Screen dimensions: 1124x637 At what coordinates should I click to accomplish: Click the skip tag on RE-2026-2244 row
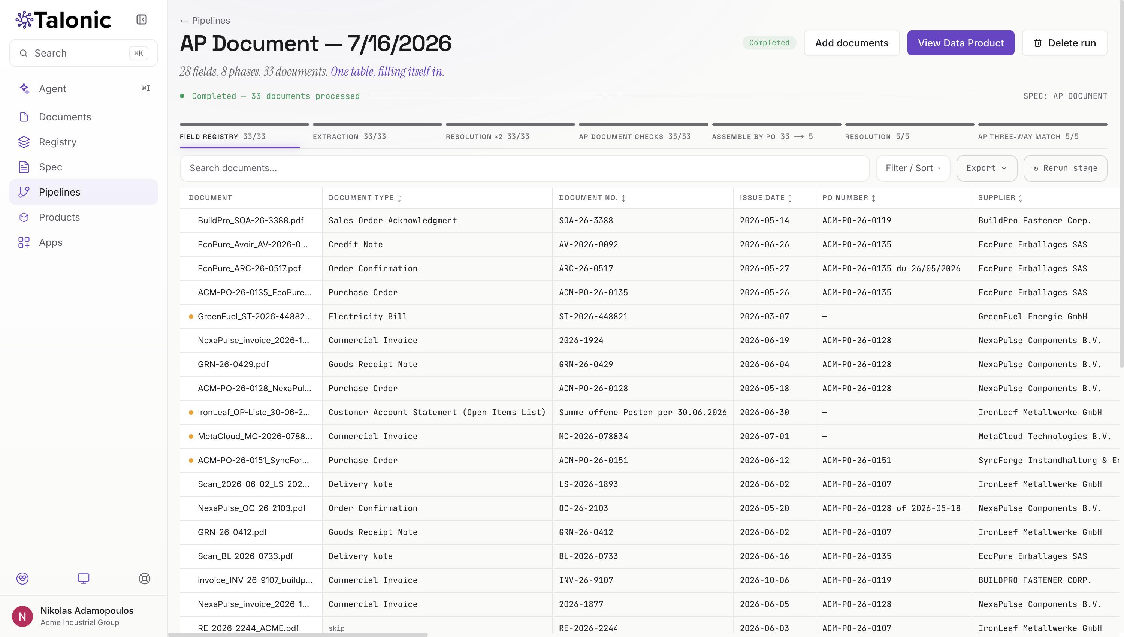coord(336,628)
